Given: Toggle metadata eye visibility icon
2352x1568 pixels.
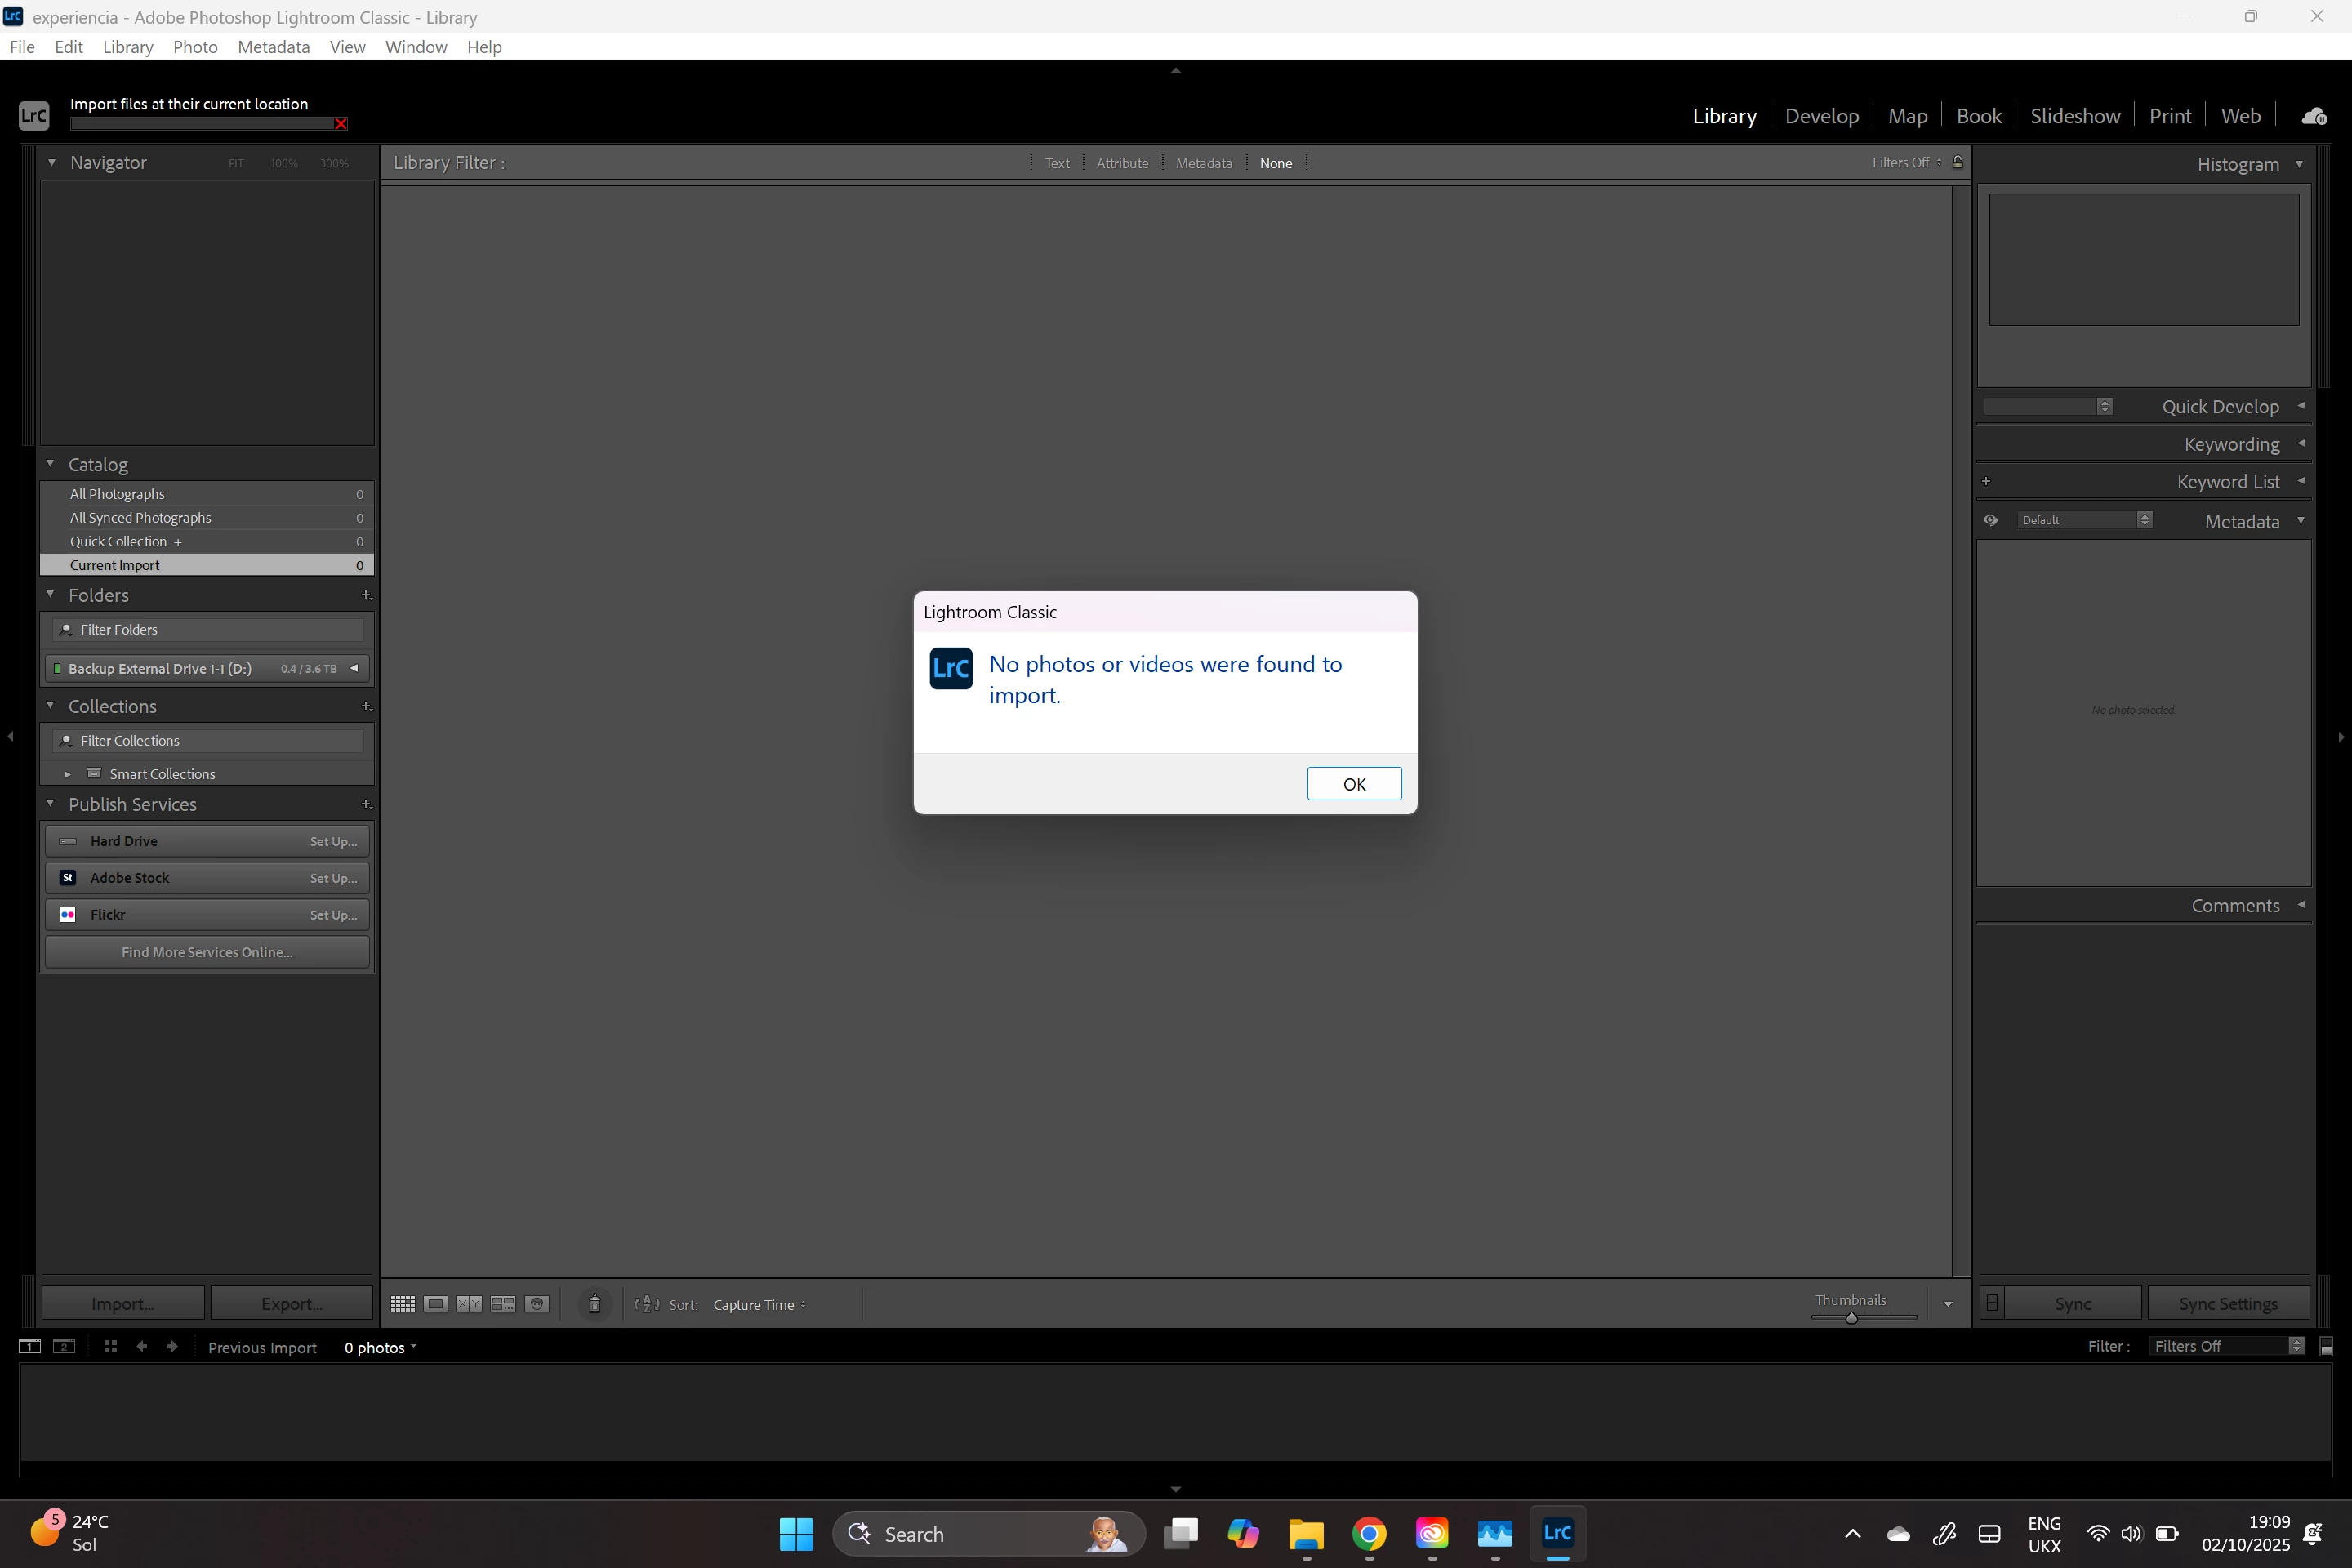Looking at the screenshot, I should (1991, 520).
